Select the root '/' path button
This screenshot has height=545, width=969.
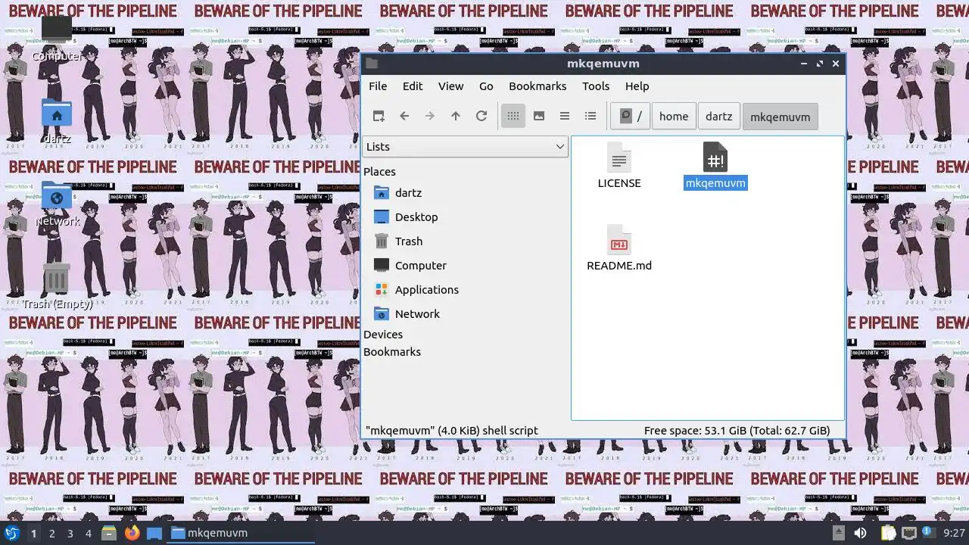click(630, 117)
